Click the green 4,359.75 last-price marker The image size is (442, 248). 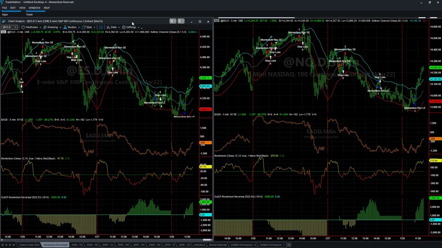click(x=205, y=79)
